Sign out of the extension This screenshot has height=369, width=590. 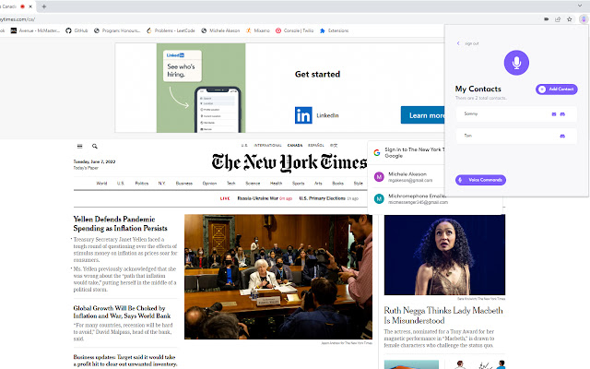tap(471, 43)
